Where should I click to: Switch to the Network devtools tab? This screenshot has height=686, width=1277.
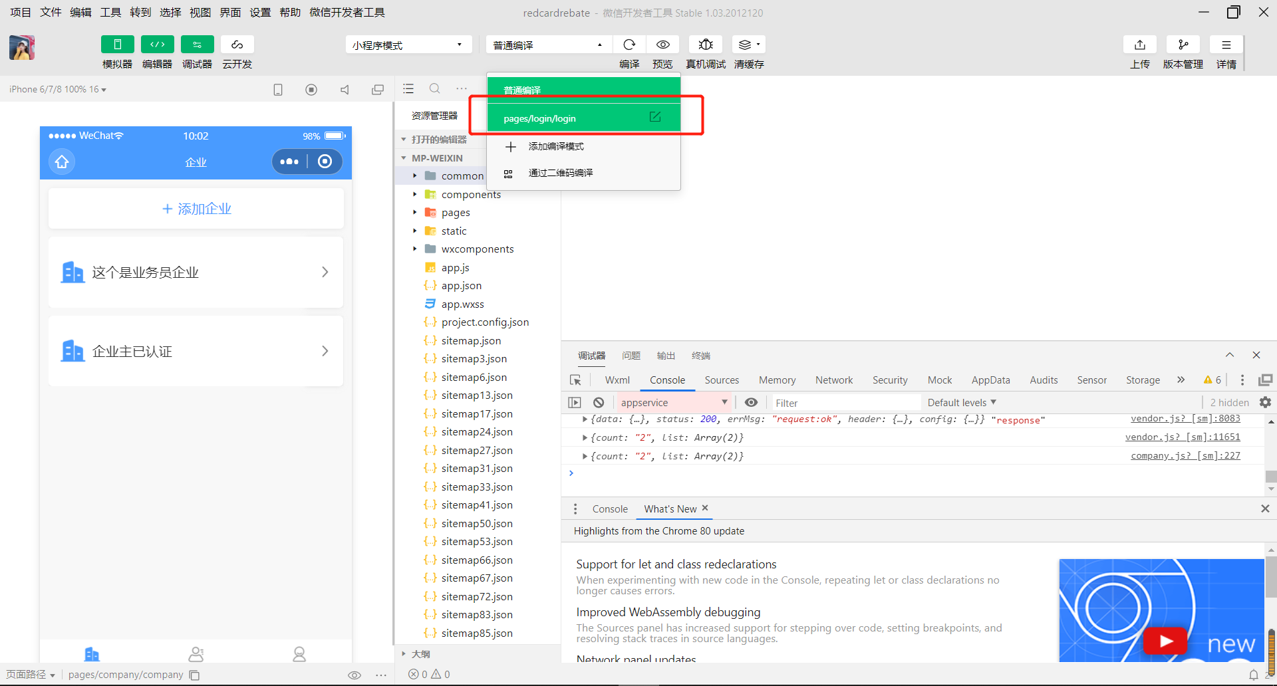[x=834, y=380]
